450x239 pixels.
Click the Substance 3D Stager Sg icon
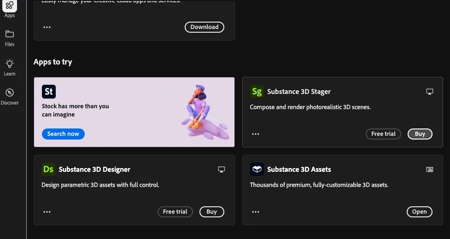[x=257, y=92]
